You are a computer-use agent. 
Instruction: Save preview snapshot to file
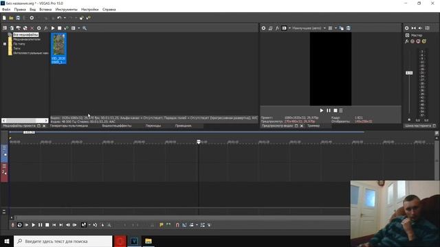pyautogui.click(x=349, y=28)
